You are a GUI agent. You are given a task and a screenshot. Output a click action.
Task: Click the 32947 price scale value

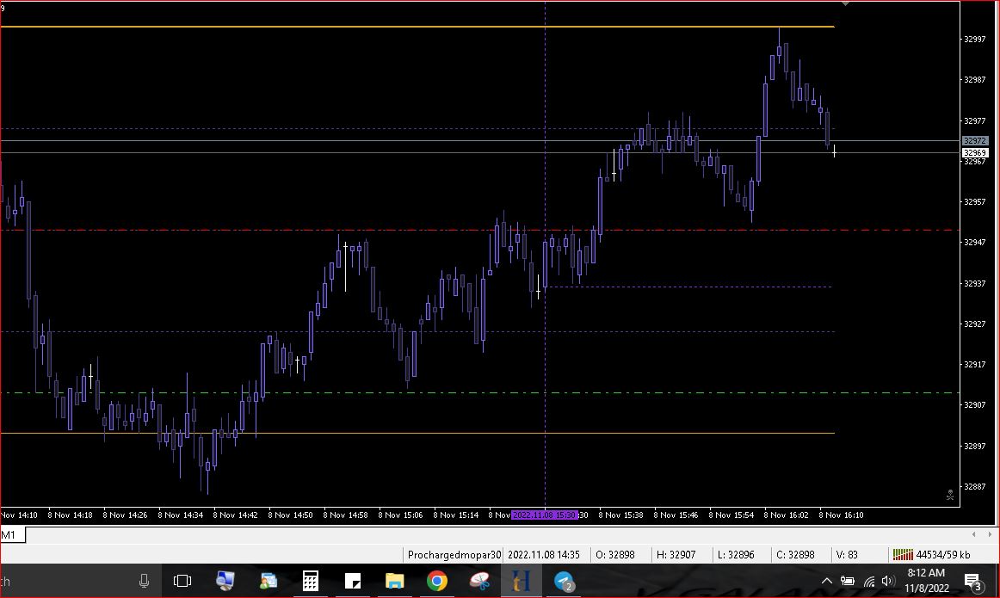974,243
